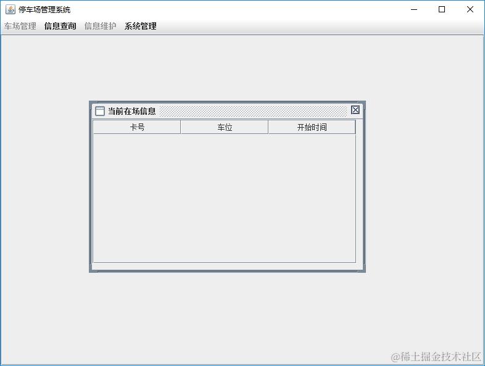
Task: Click the 车位 column header
Action: [225, 127]
